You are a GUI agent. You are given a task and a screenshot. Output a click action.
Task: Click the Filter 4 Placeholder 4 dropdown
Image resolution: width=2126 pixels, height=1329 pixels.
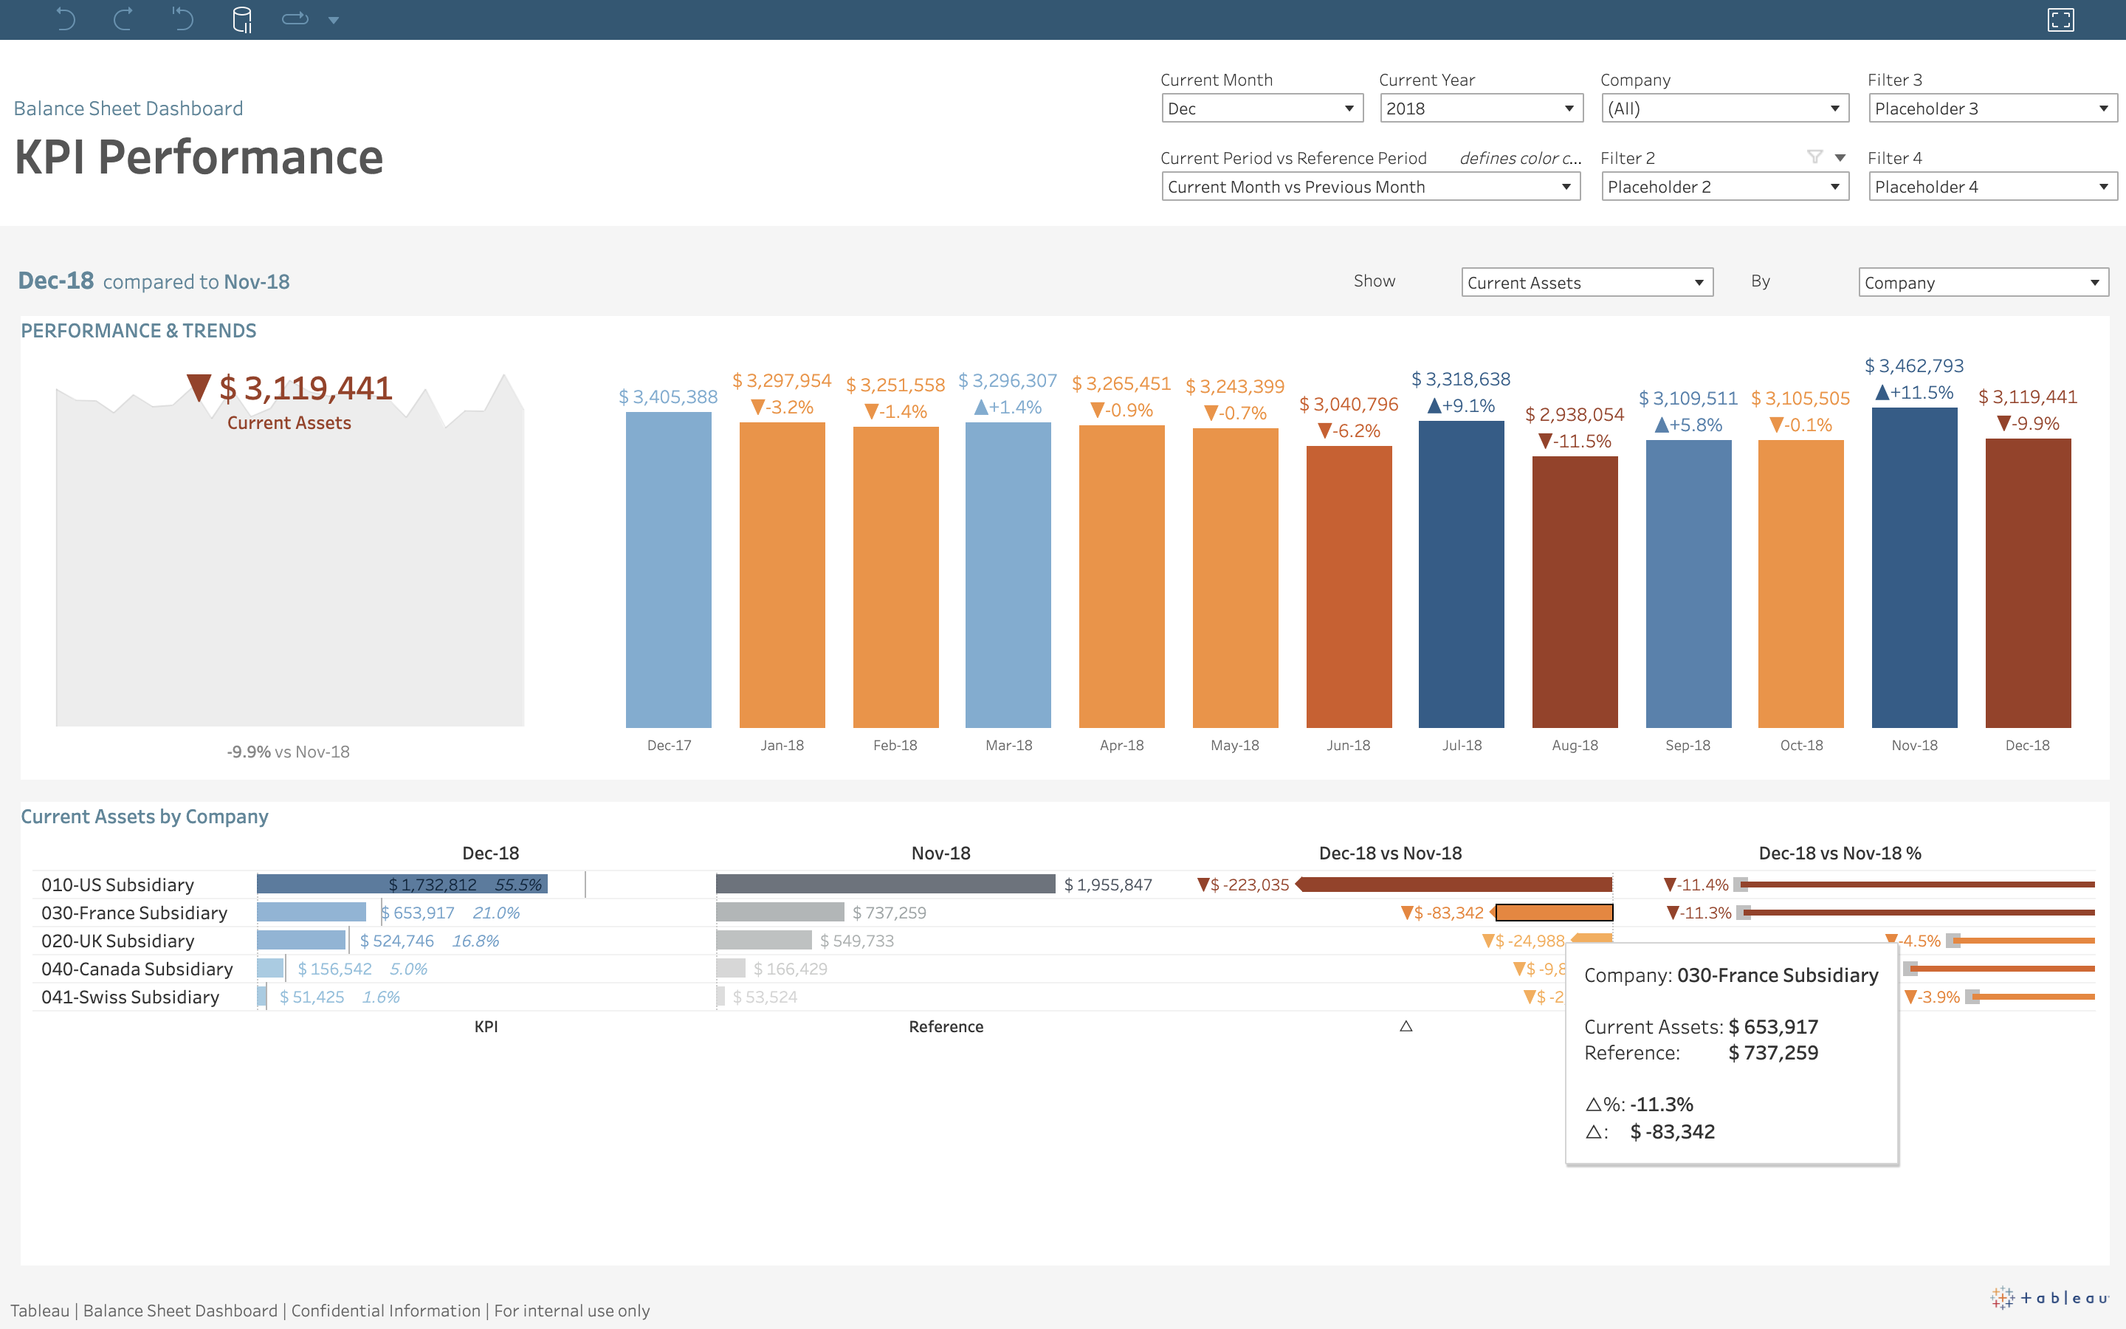point(1992,188)
